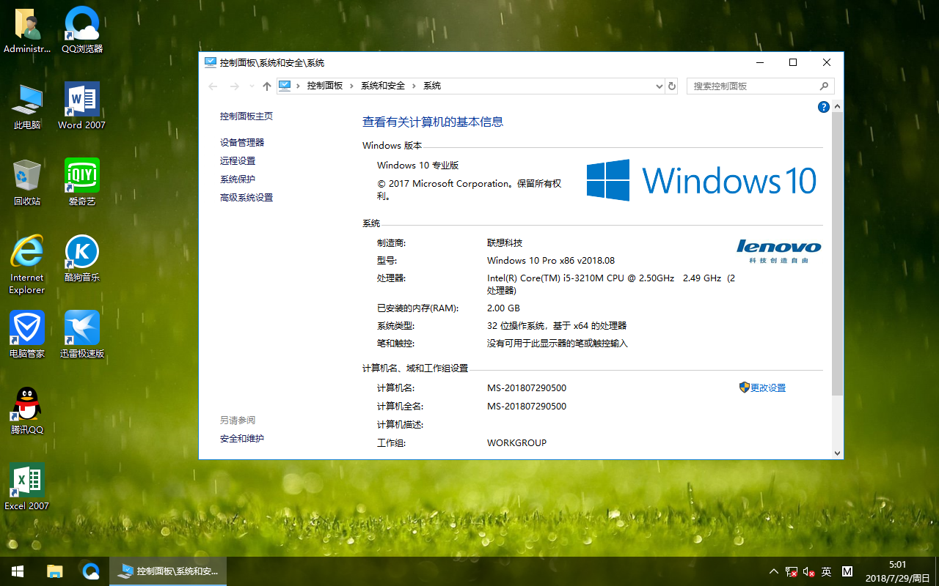Click the control panel taskbar button
The image size is (939, 586).
point(168,571)
